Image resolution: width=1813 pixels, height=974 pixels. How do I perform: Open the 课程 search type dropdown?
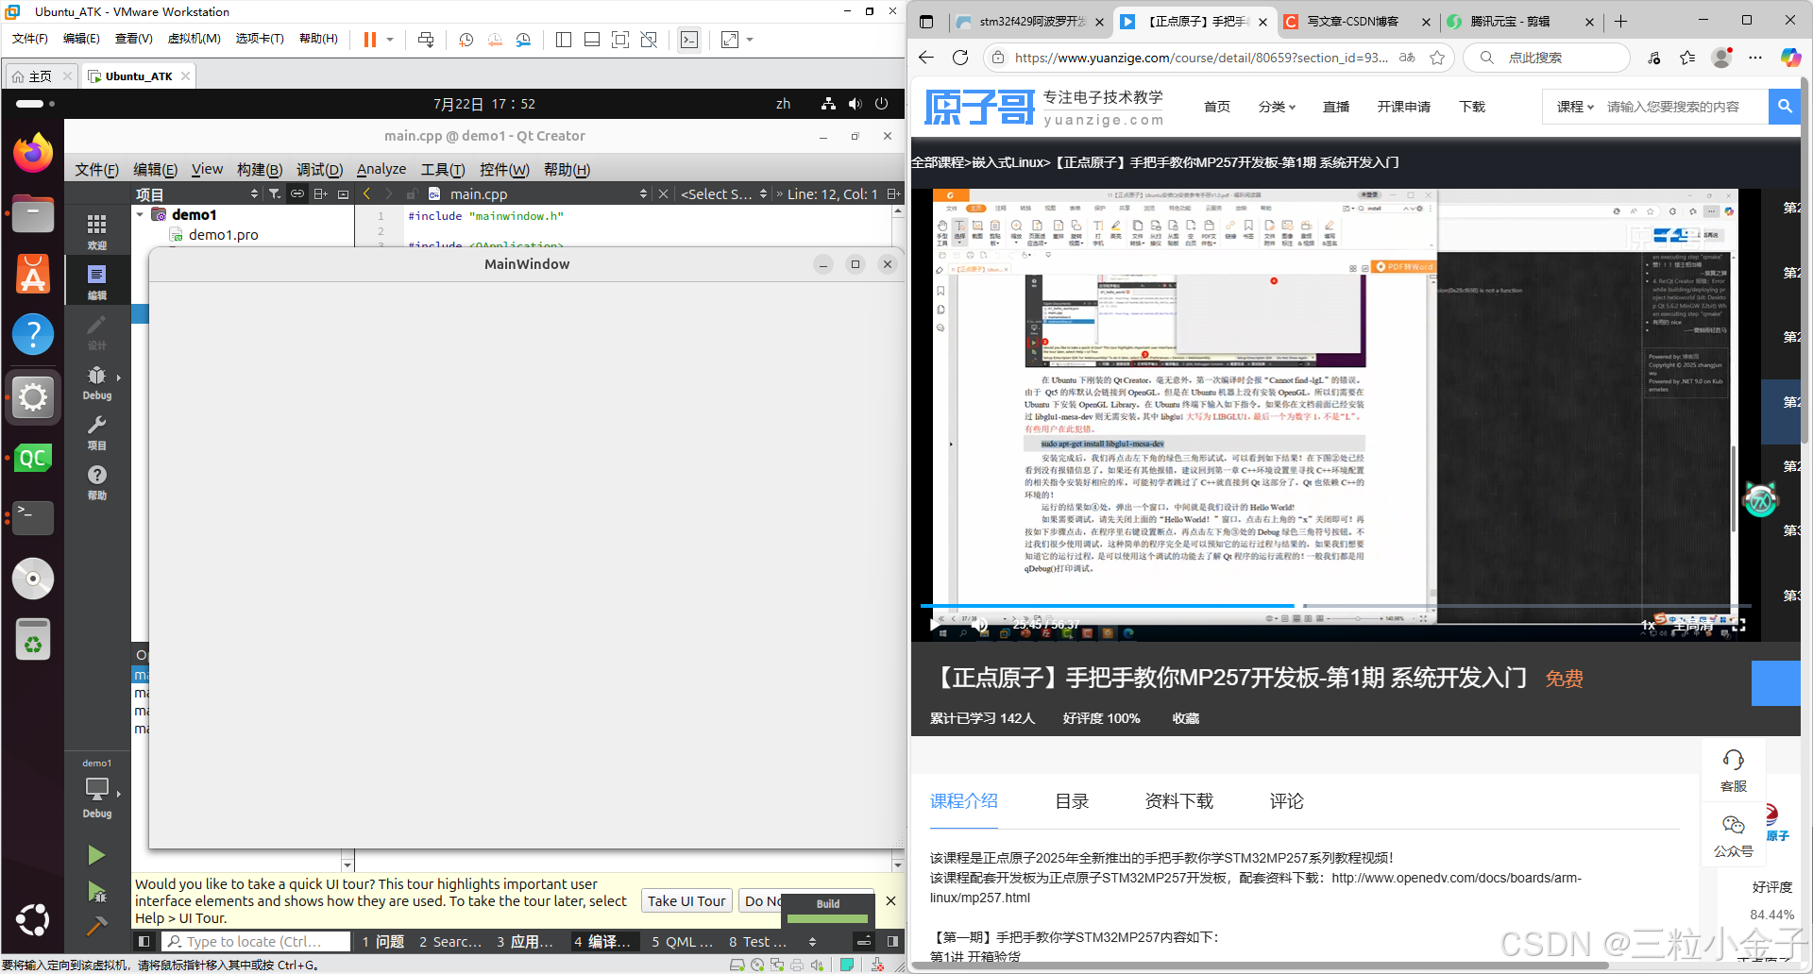click(x=1575, y=107)
